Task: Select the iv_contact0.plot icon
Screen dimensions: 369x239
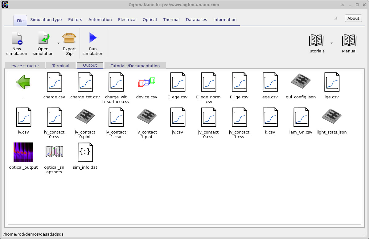Action: (85, 116)
